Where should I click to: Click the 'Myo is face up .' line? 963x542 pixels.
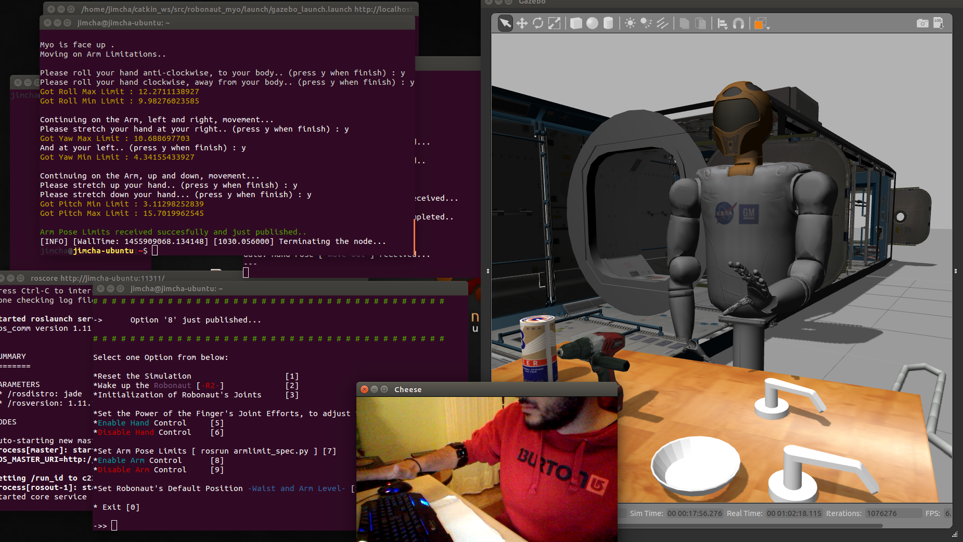point(78,45)
